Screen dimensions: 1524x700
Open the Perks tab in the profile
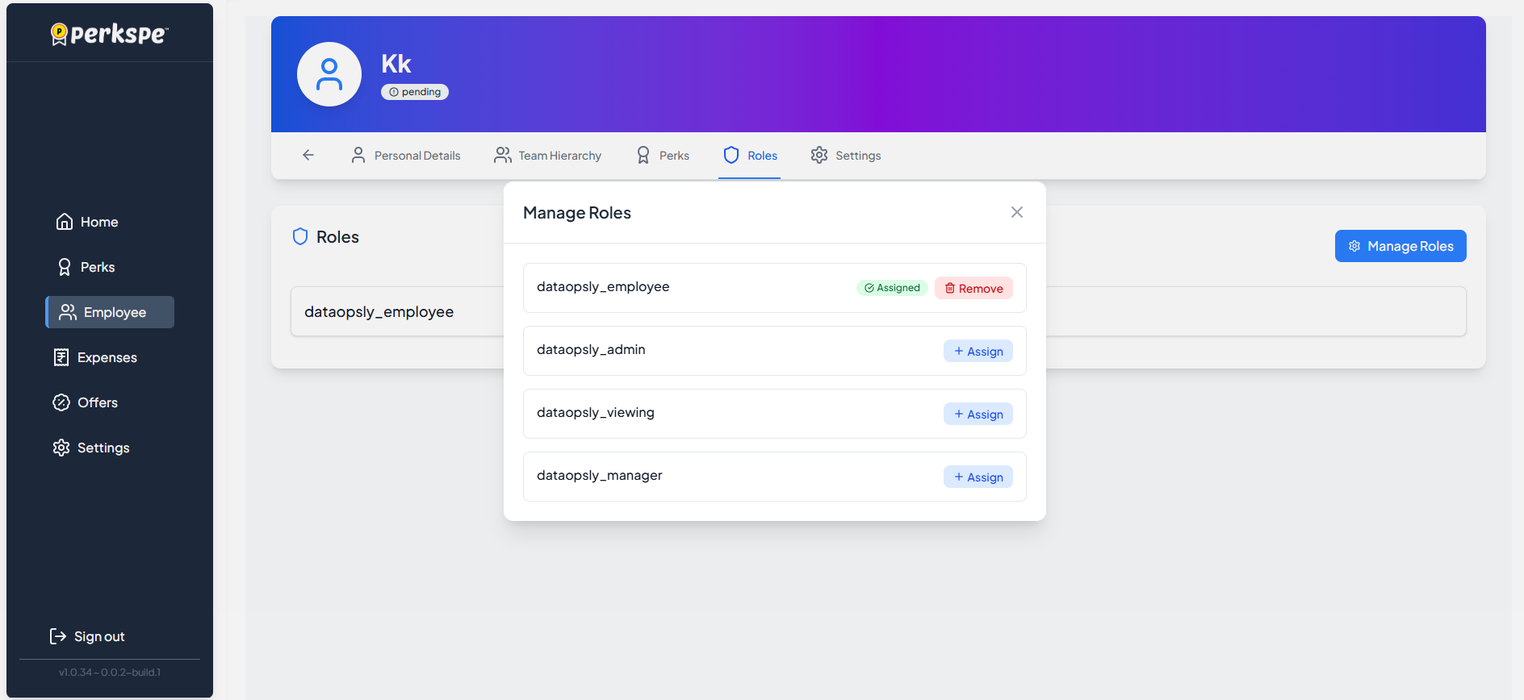point(663,156)
